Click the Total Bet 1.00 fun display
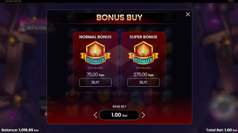The image size is (238, 133). click(222, 130)
